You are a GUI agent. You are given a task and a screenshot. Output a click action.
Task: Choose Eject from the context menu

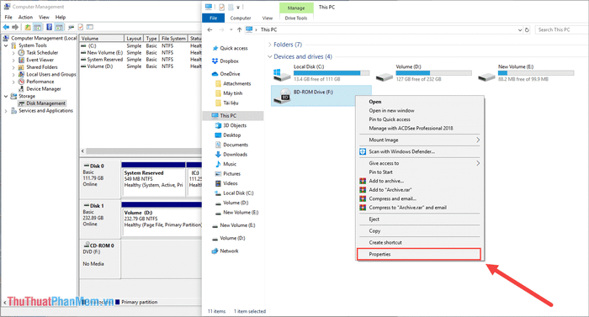click(374, 219)
